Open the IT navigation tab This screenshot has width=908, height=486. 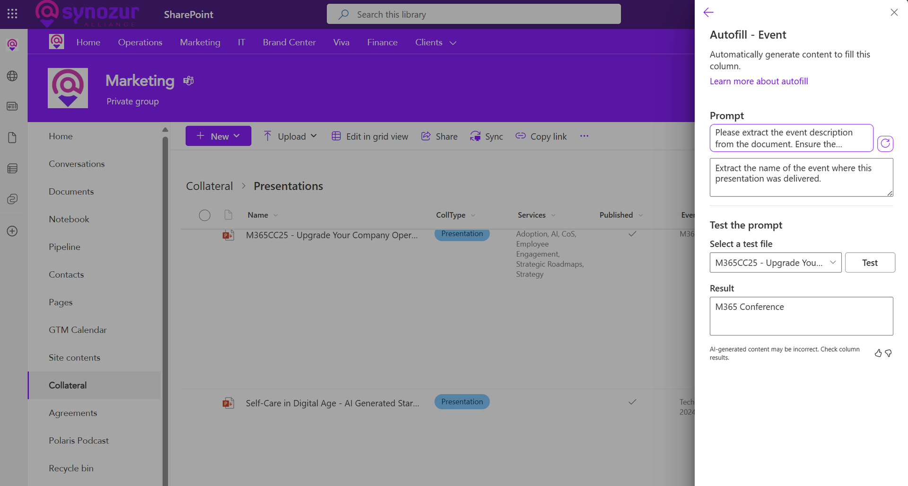click(241, 42)
